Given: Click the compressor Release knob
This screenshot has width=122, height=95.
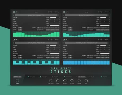Looking at the screenshot, I should click(72, 80).
